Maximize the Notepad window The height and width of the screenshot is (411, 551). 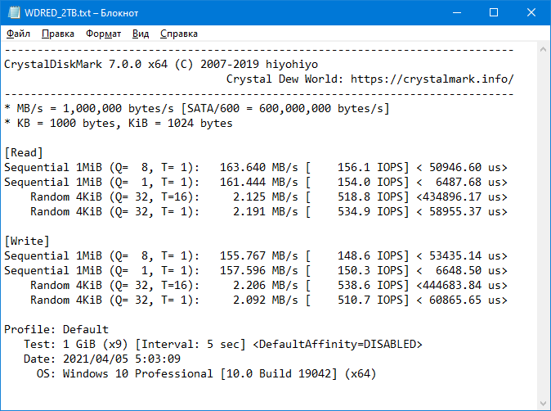[x=494, y=12]
